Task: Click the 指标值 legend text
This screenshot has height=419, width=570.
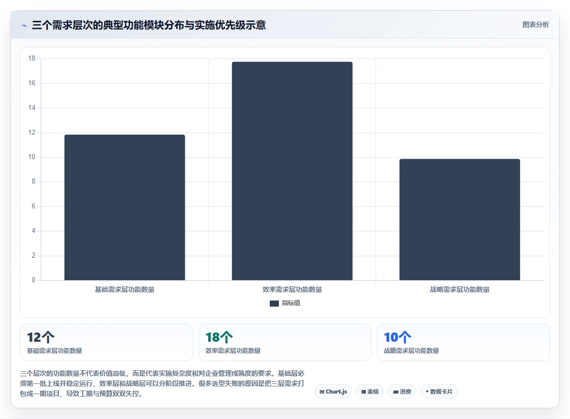Action: (291, 303)
